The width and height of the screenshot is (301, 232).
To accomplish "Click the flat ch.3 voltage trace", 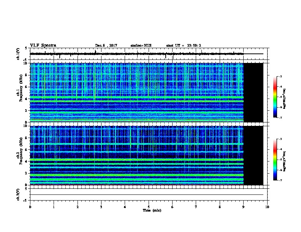I will click(147, 195).
